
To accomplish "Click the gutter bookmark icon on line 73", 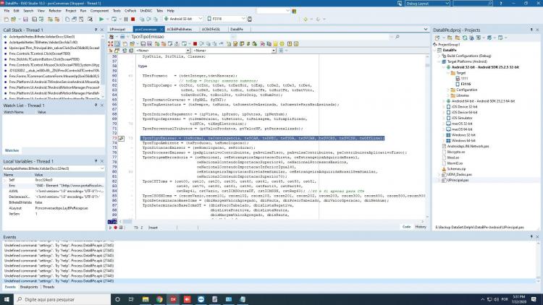I will pyautogui.click(x=121, y=138).
